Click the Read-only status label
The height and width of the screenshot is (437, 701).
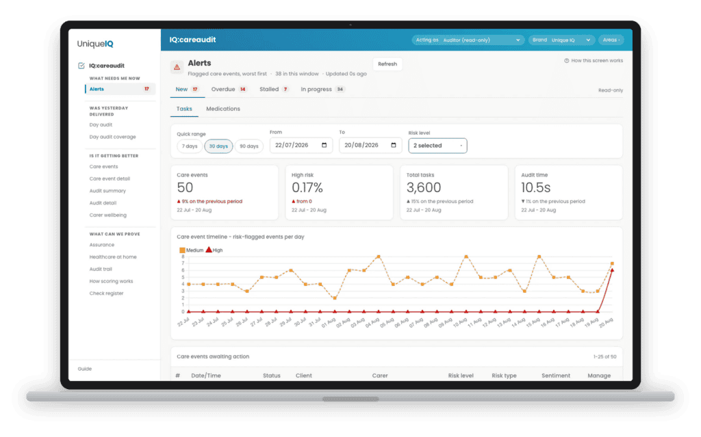click(611, 90)
